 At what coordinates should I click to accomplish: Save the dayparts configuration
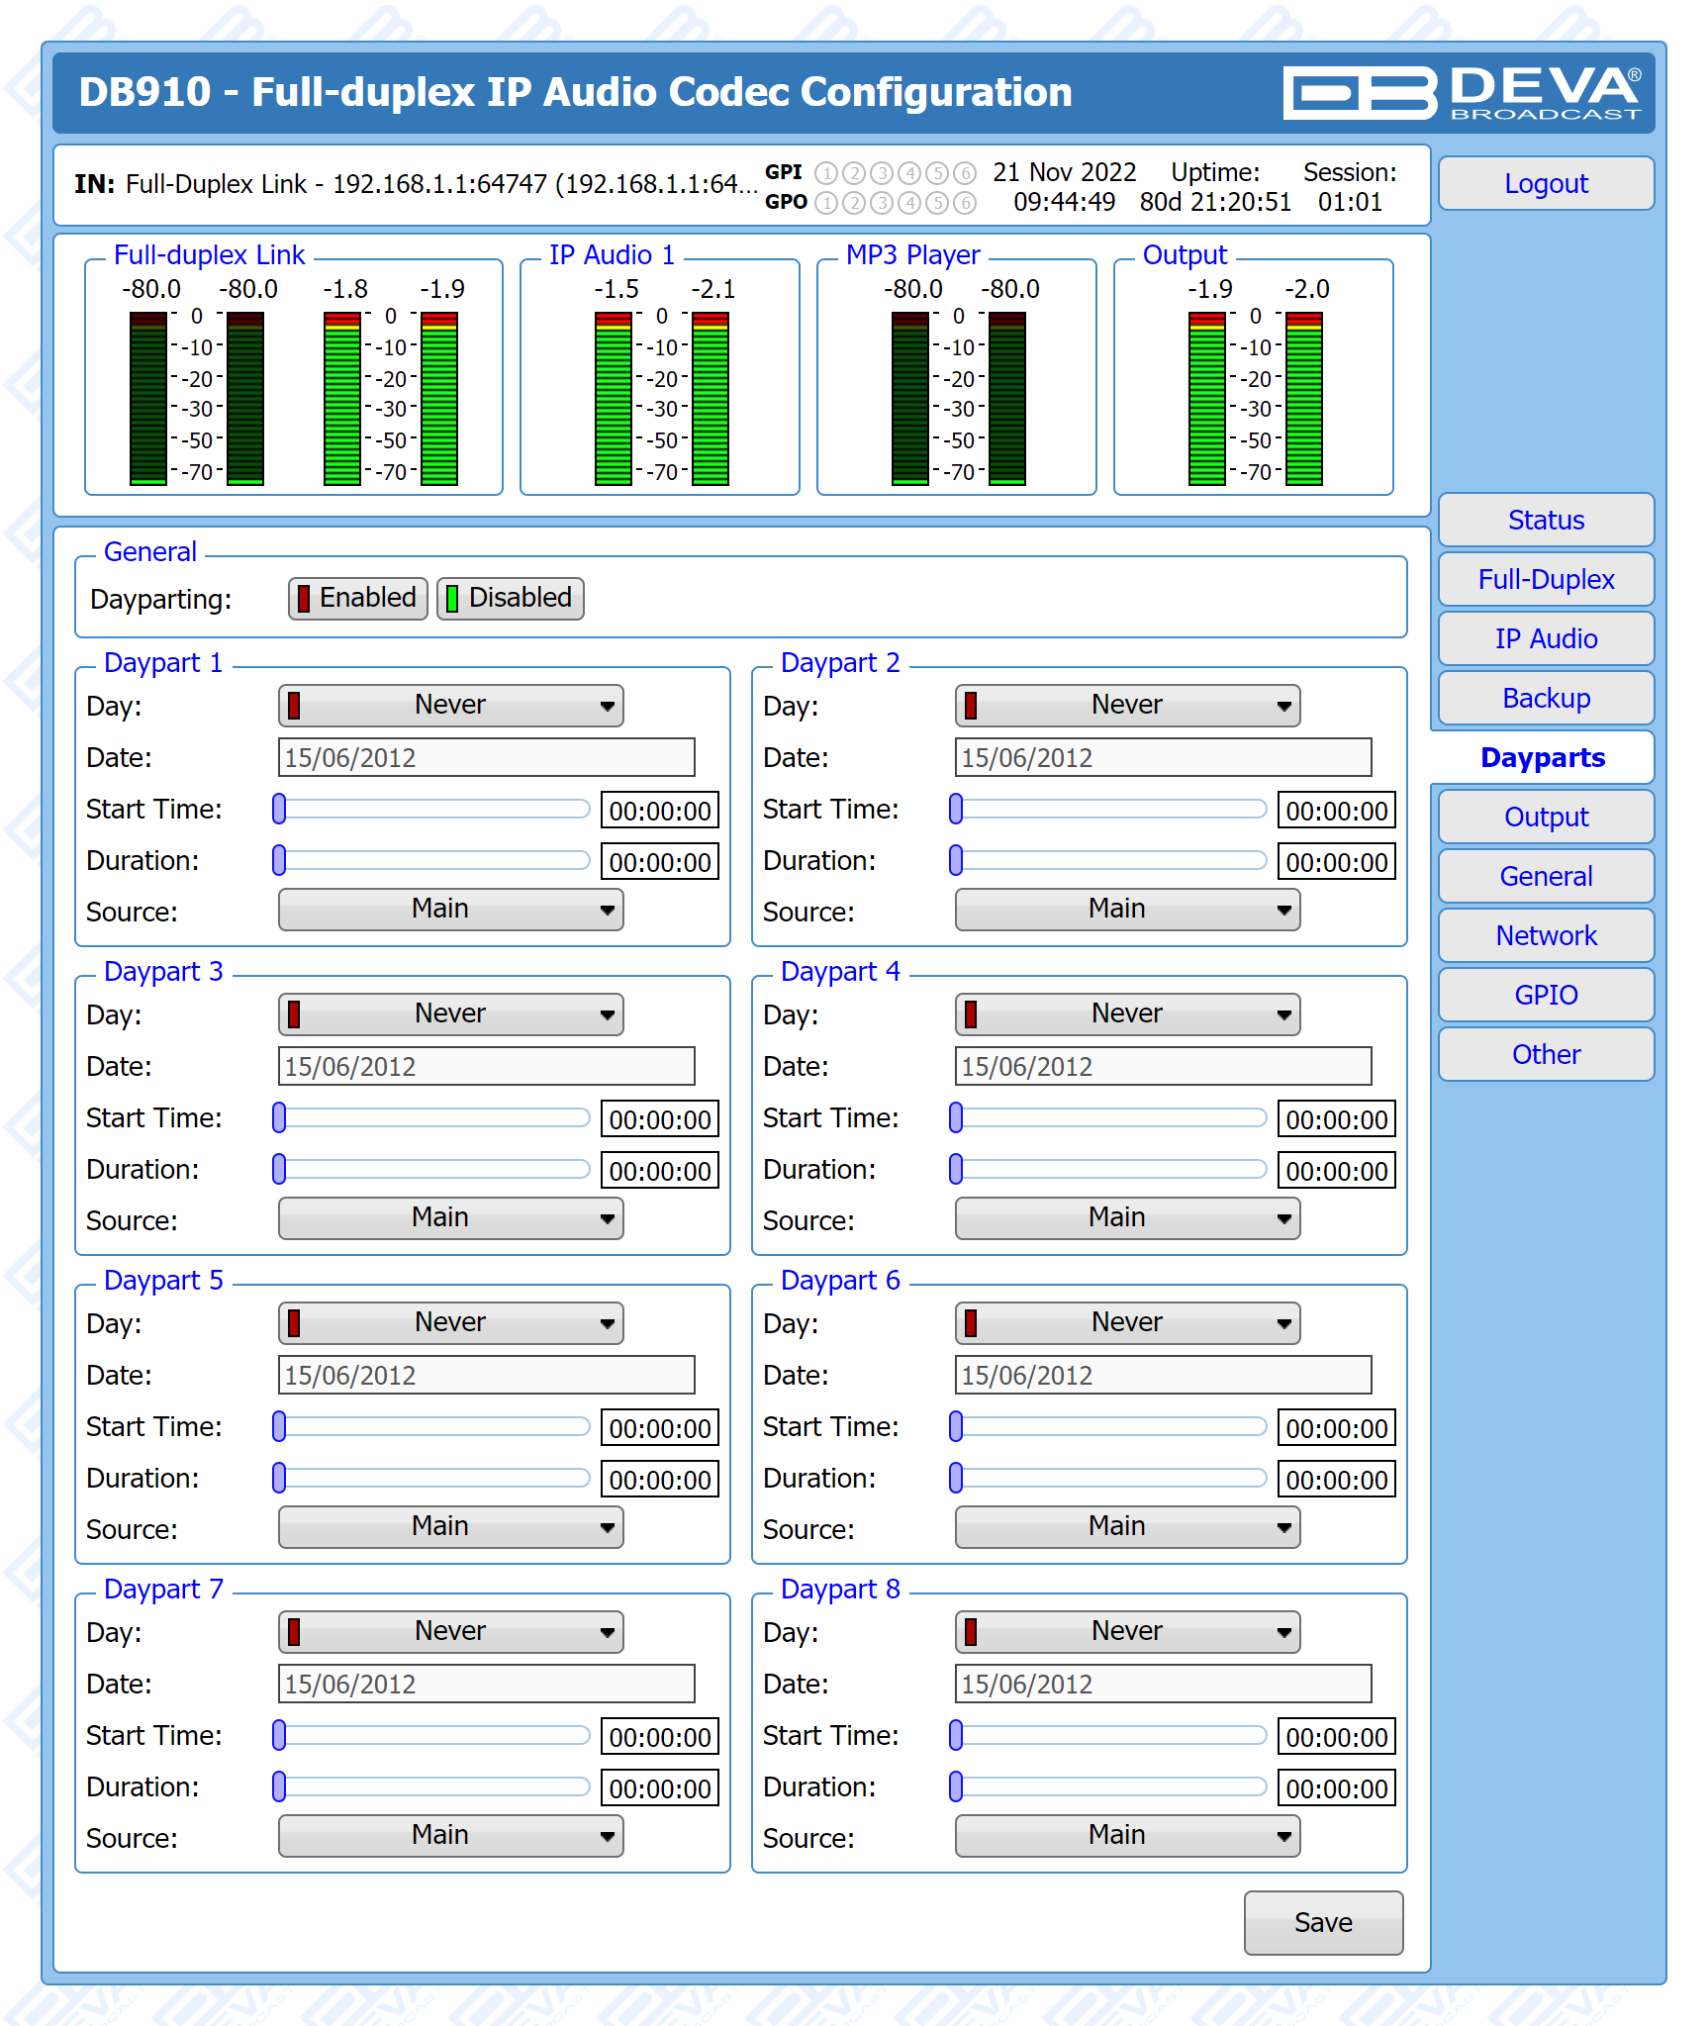1322,1922
